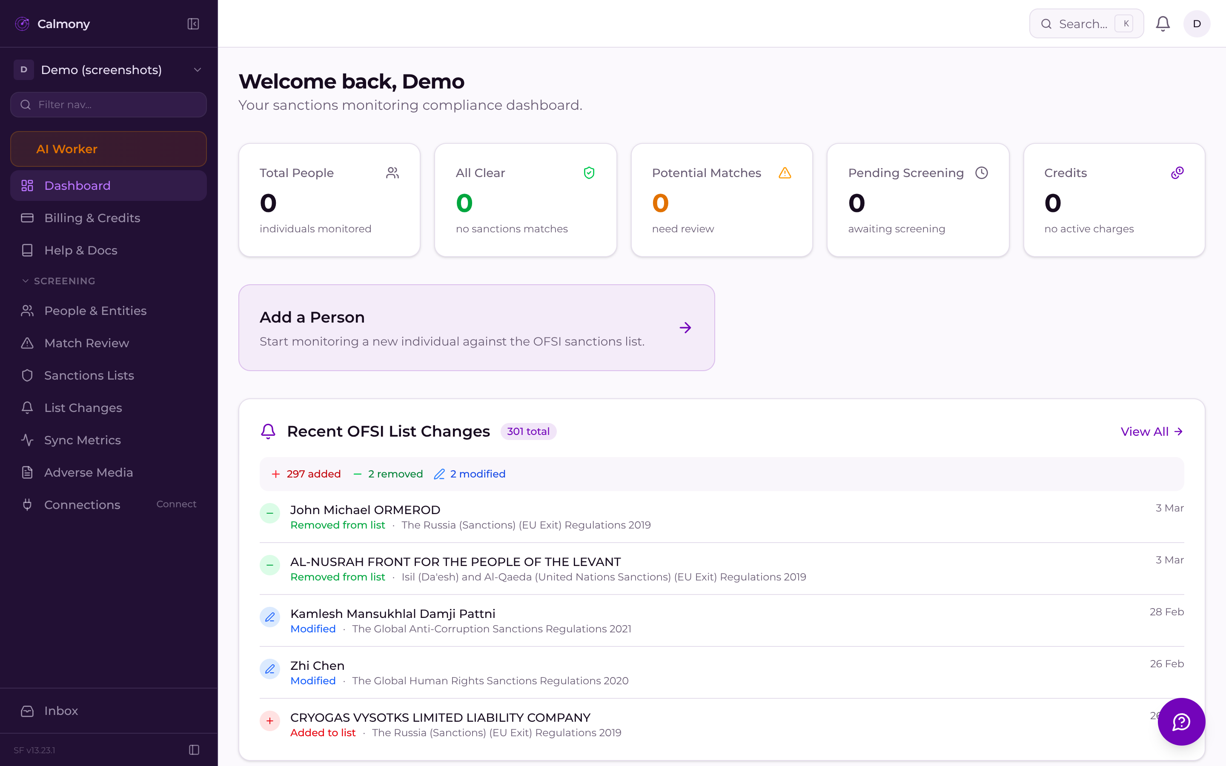Go to Help & Docs
The width and height of the screenshot is (1226, 766).
click(x=109, y=250)
